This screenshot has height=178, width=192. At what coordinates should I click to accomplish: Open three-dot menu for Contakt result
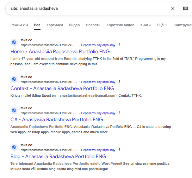pyautogui.click(x=120, y=82)
